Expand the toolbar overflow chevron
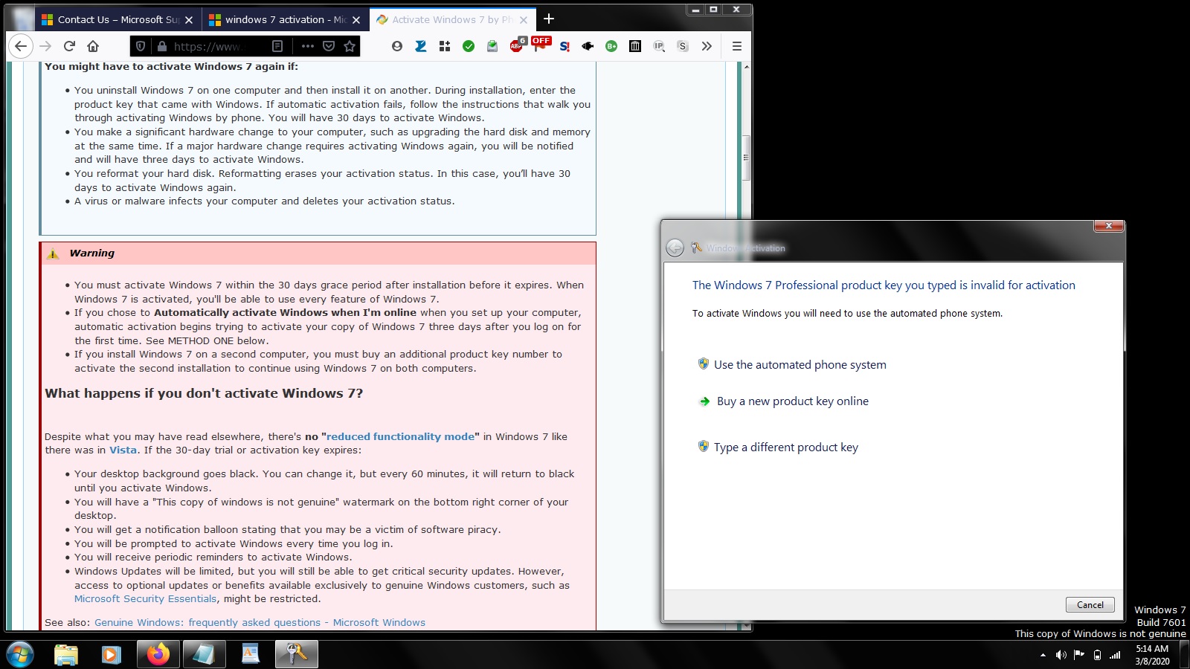Screen dimensions: 1190x669 [707, 46]
